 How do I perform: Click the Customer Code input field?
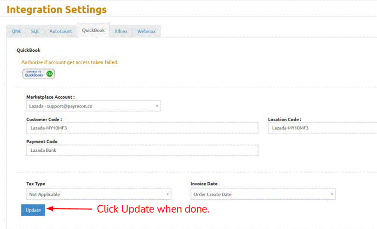tap(142, 128)
